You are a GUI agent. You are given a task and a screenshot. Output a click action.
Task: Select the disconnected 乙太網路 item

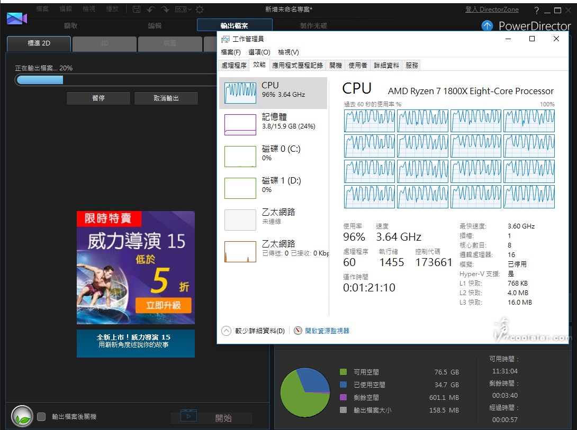point(273,219)
